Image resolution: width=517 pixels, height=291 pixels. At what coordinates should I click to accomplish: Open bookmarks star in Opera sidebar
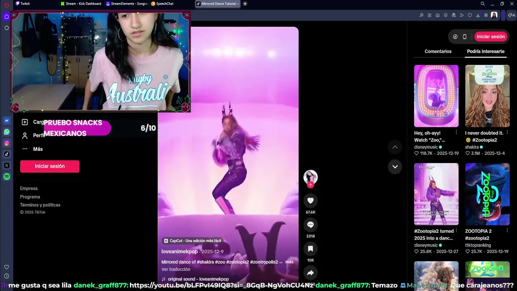pos(6,28)
